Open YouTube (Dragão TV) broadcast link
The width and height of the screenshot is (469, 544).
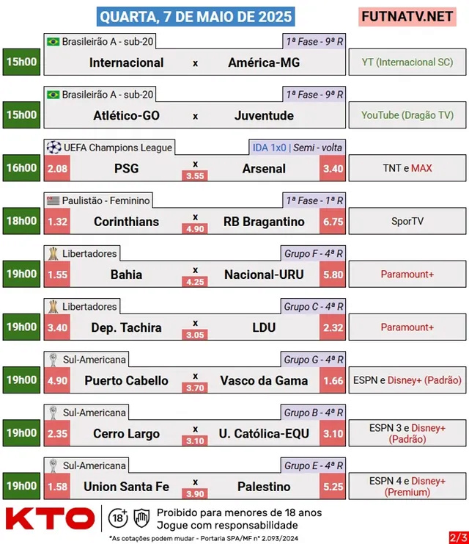click(407, 115)
